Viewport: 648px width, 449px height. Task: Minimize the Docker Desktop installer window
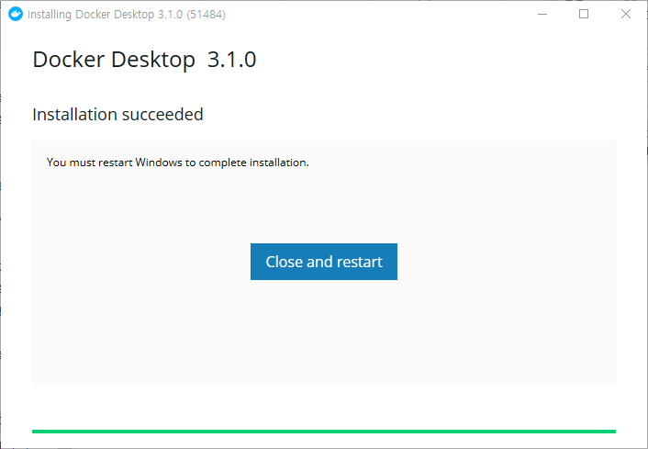coord(542,14)
